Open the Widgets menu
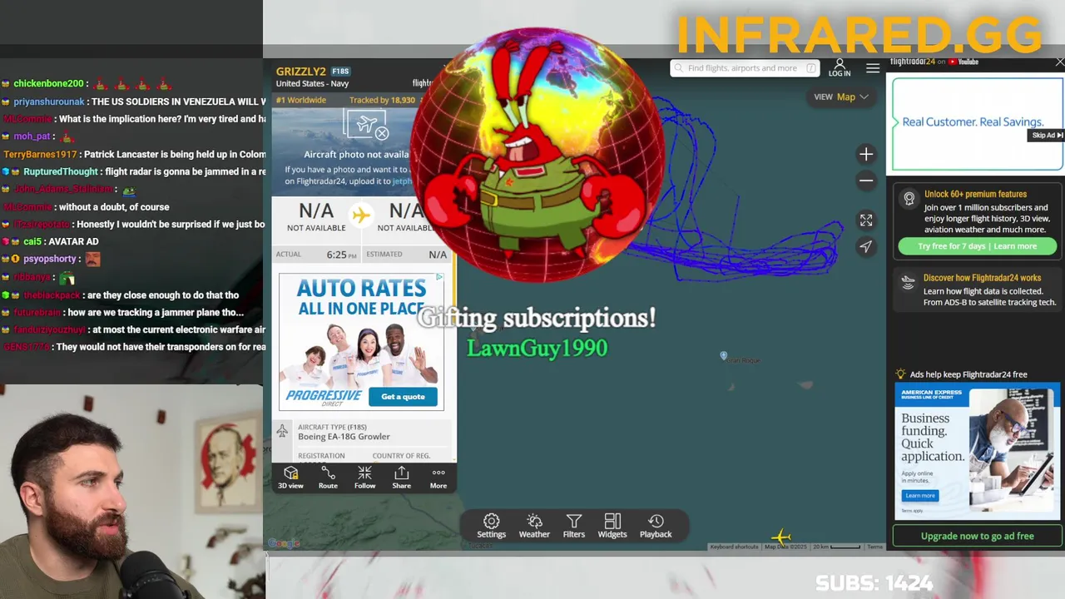Screen dimensions: 1065x599 pyautogui.click(x=612, y=526)
